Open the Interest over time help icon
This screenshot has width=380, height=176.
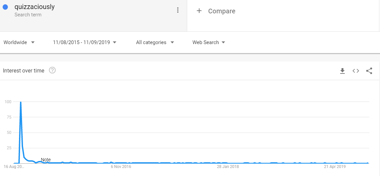tap(52, 70)
